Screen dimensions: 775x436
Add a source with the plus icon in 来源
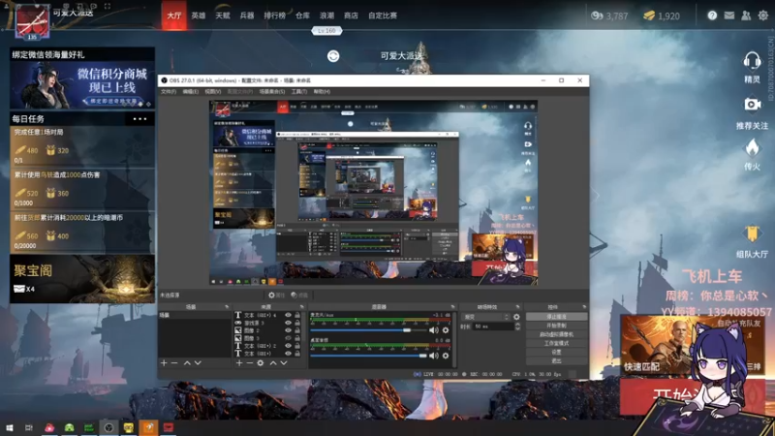(239, 362)
